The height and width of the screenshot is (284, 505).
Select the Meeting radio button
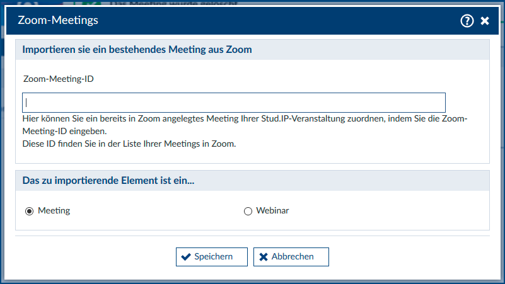29,211
